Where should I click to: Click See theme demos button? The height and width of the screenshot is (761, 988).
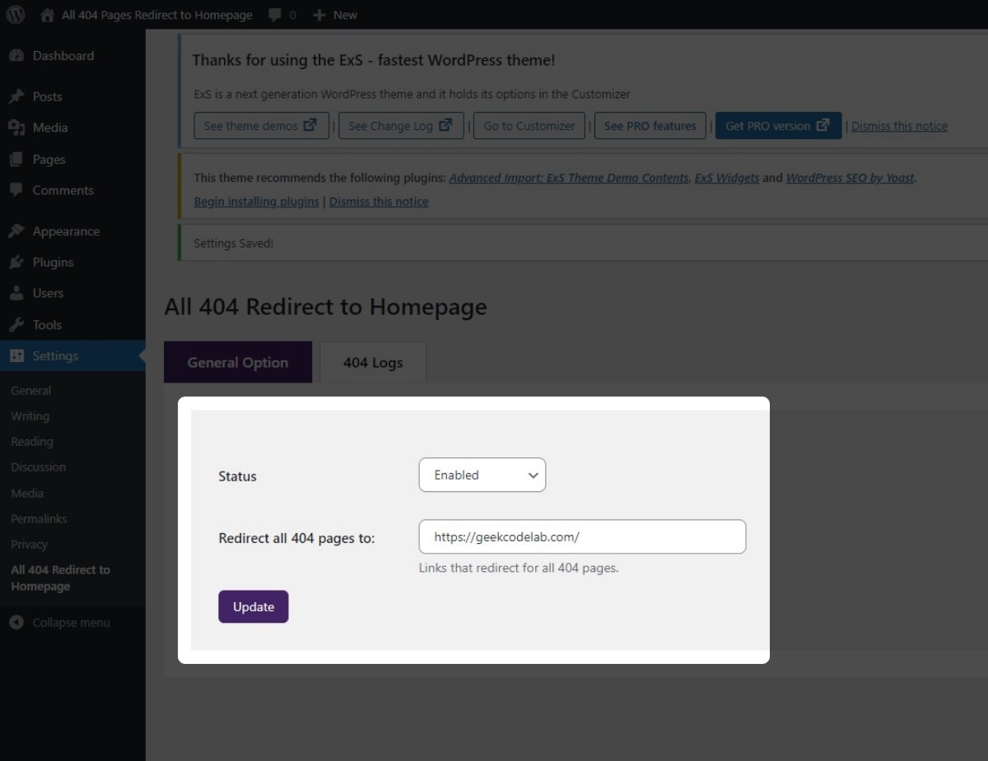point(262,126)
